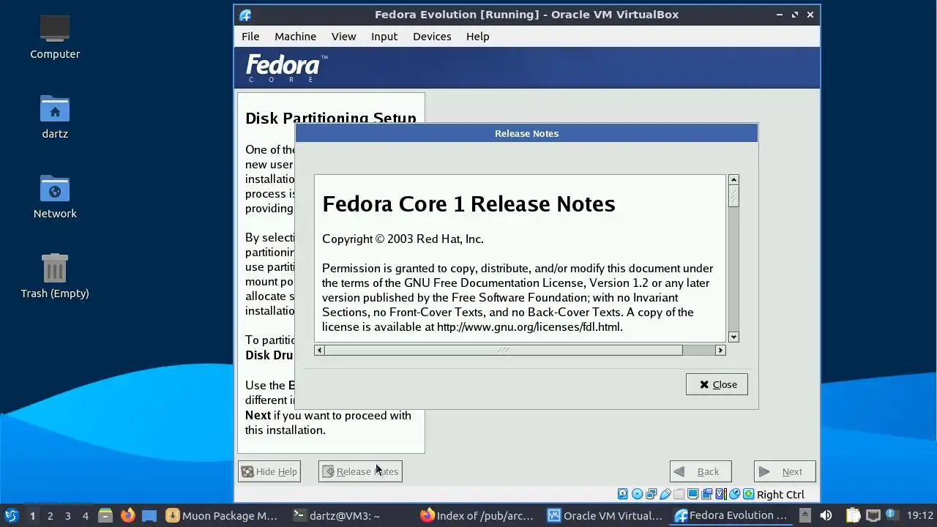
Task: Click the horizontal scrollbar left arrow
Action: coord(319,350)
